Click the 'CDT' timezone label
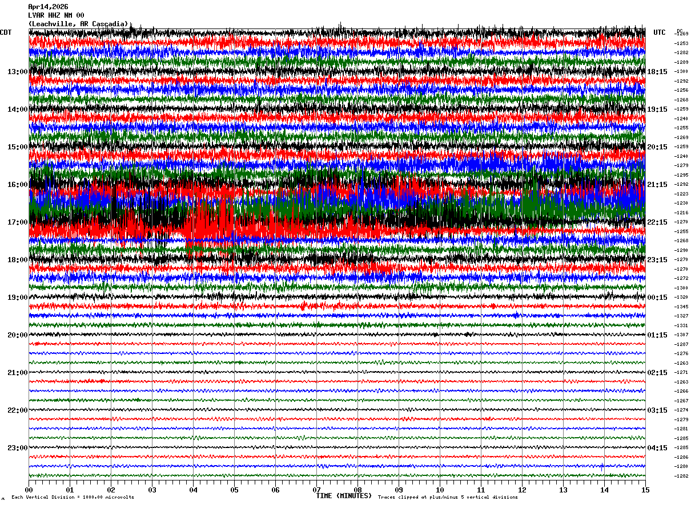The width and height of the screenshot is (691, 505). [6, 32]
